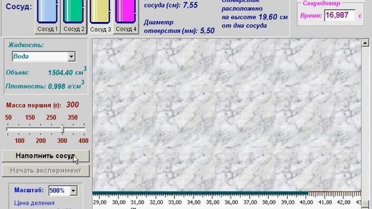Click the 350 label above the mass slider
Screen dimensions: 372x209
73,117
